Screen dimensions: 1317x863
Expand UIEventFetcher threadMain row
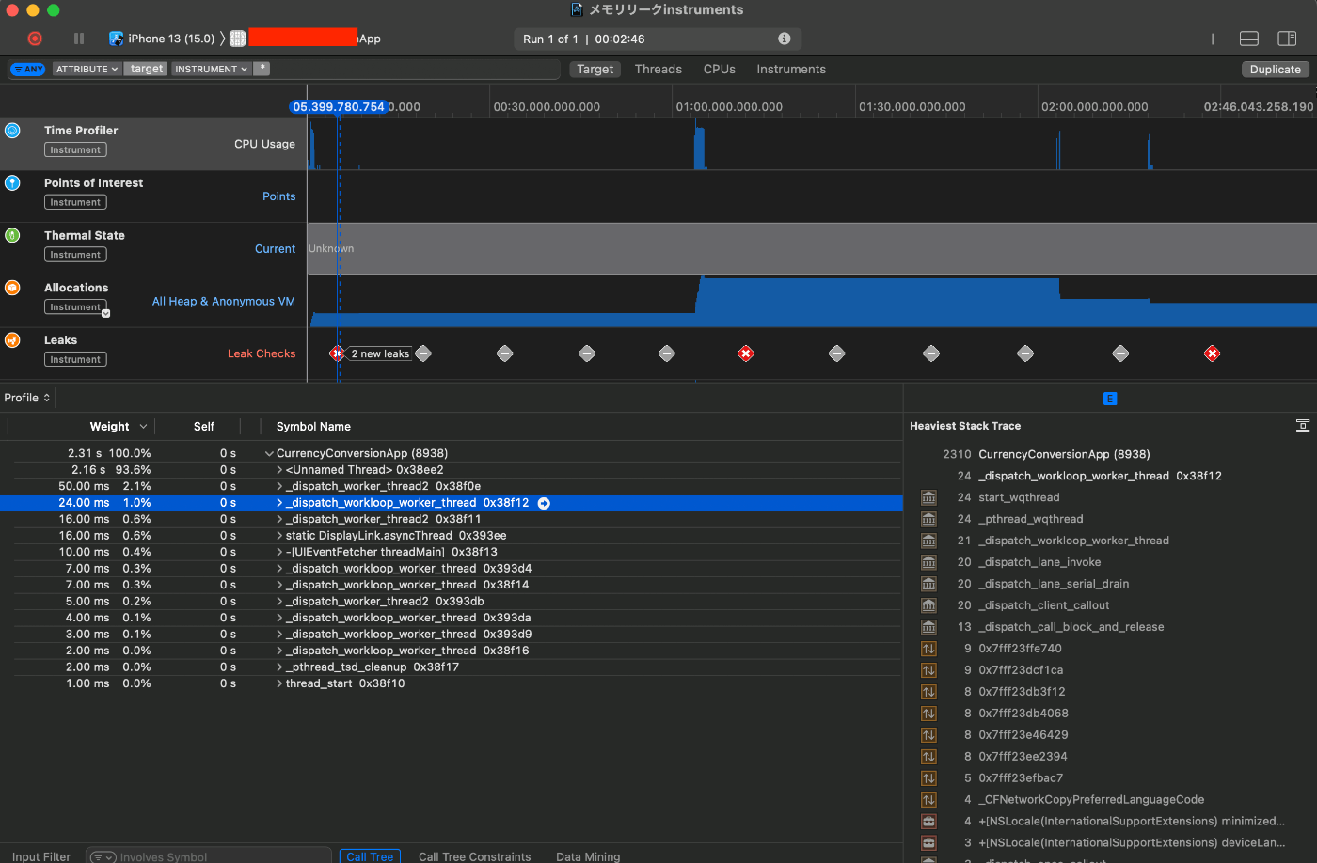[279, 552]
